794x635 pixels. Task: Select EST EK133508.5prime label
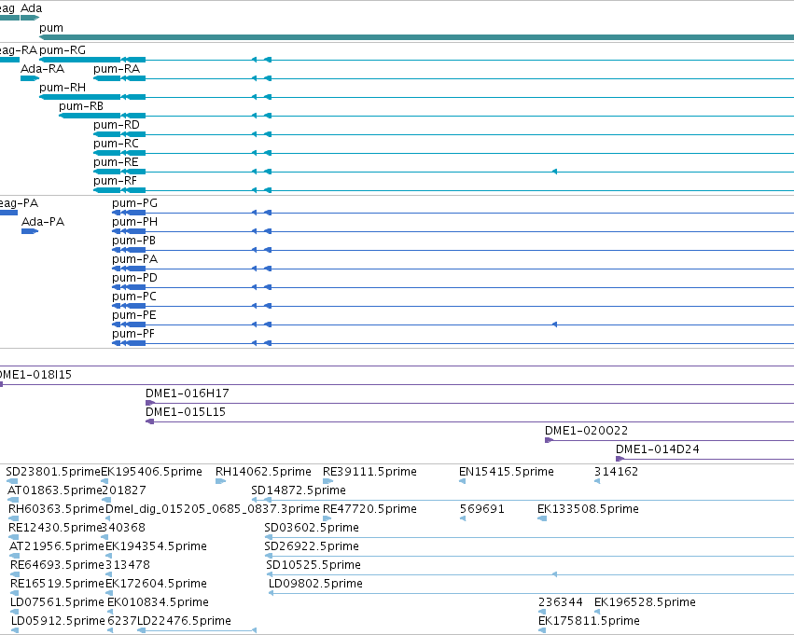point(588,509)
